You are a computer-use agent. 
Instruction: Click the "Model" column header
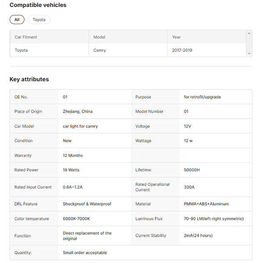[99, 37]
